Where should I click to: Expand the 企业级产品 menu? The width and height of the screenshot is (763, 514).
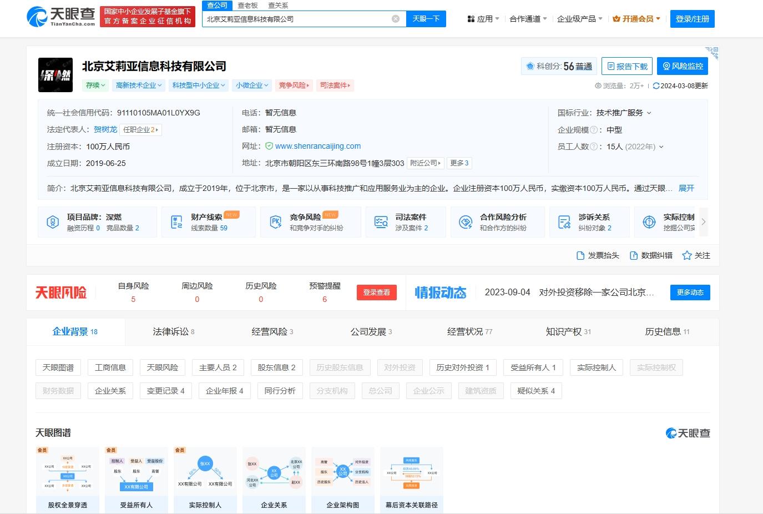tap(580, 19)
